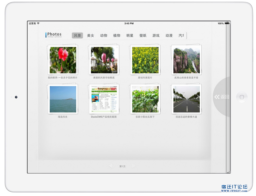Select the 壁纸 tab
Image resolution: width=256 pixels, height=196 pixels.
143,36
